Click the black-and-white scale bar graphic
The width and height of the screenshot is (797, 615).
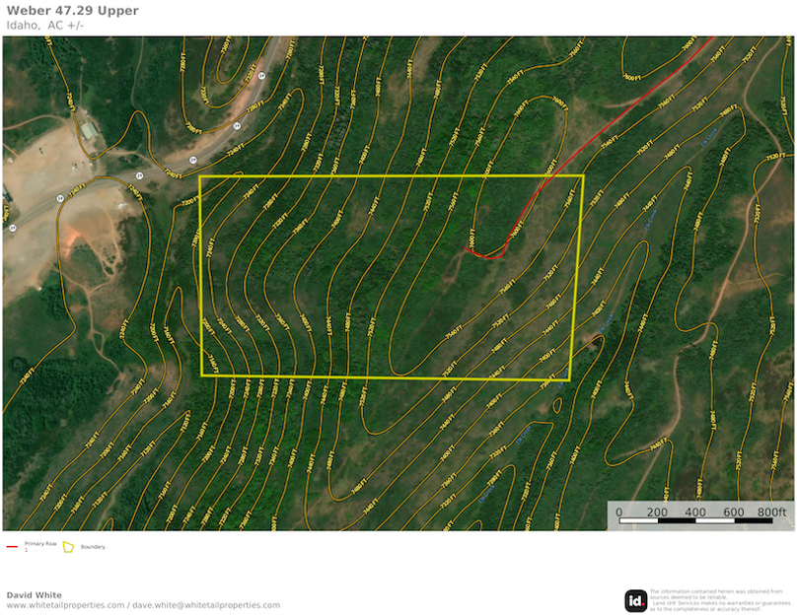click(696, 520)
